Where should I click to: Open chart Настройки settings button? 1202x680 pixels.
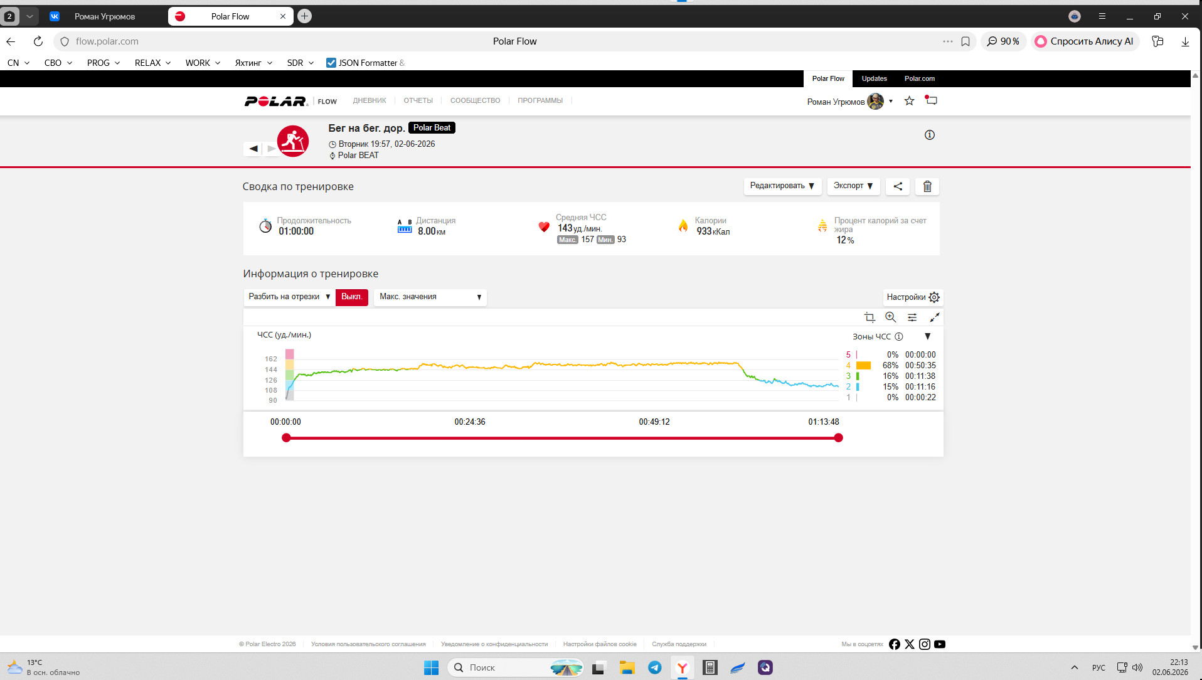coord(913,297)
